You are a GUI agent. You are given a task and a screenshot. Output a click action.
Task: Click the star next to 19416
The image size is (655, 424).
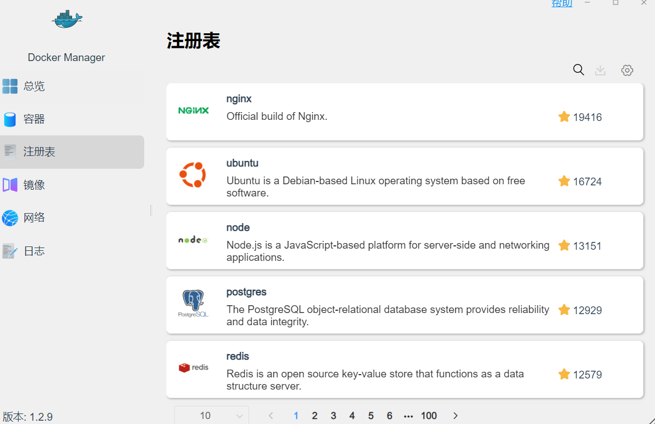pyautogui.click(x=564, y=117)
